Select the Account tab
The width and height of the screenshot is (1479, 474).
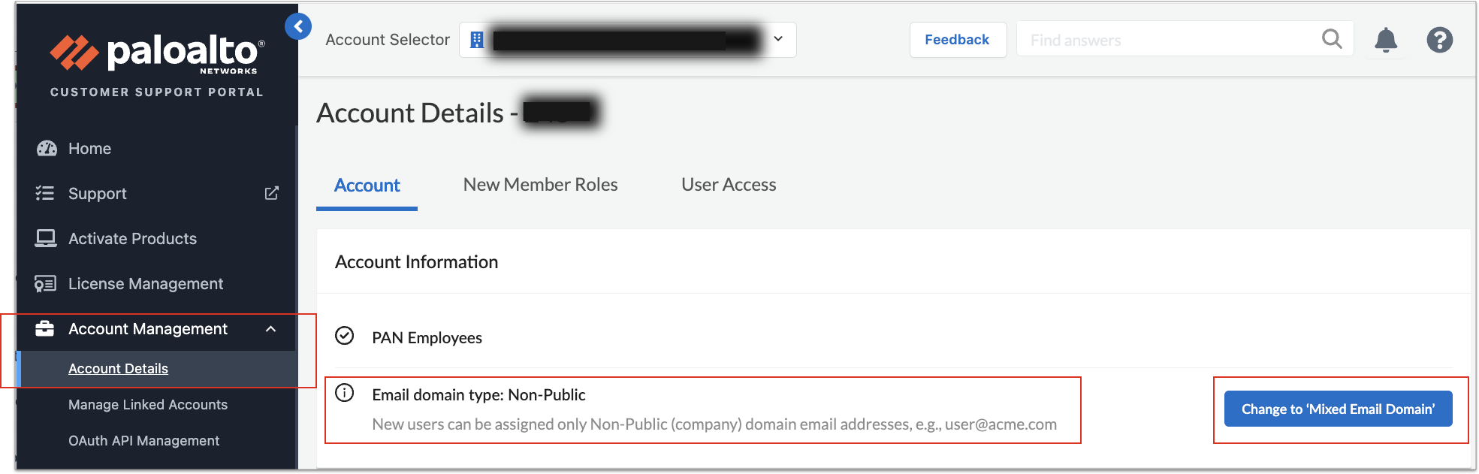coord(367,186)
